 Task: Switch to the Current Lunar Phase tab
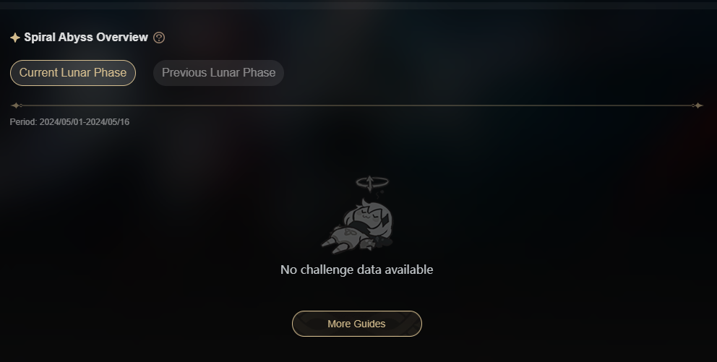73,73
